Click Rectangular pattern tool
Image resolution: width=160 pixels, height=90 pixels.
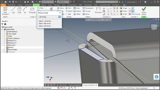tap(88, 8)
